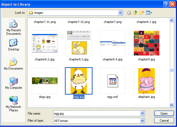Click the vertical scrollbar thumb
The image size is (177, 127).
tap(172, 70)
